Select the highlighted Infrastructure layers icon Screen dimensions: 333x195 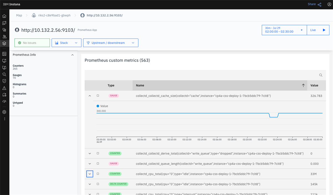4,43
